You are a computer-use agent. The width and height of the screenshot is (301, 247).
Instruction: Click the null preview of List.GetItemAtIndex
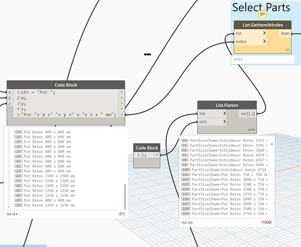tap(262, 59)
